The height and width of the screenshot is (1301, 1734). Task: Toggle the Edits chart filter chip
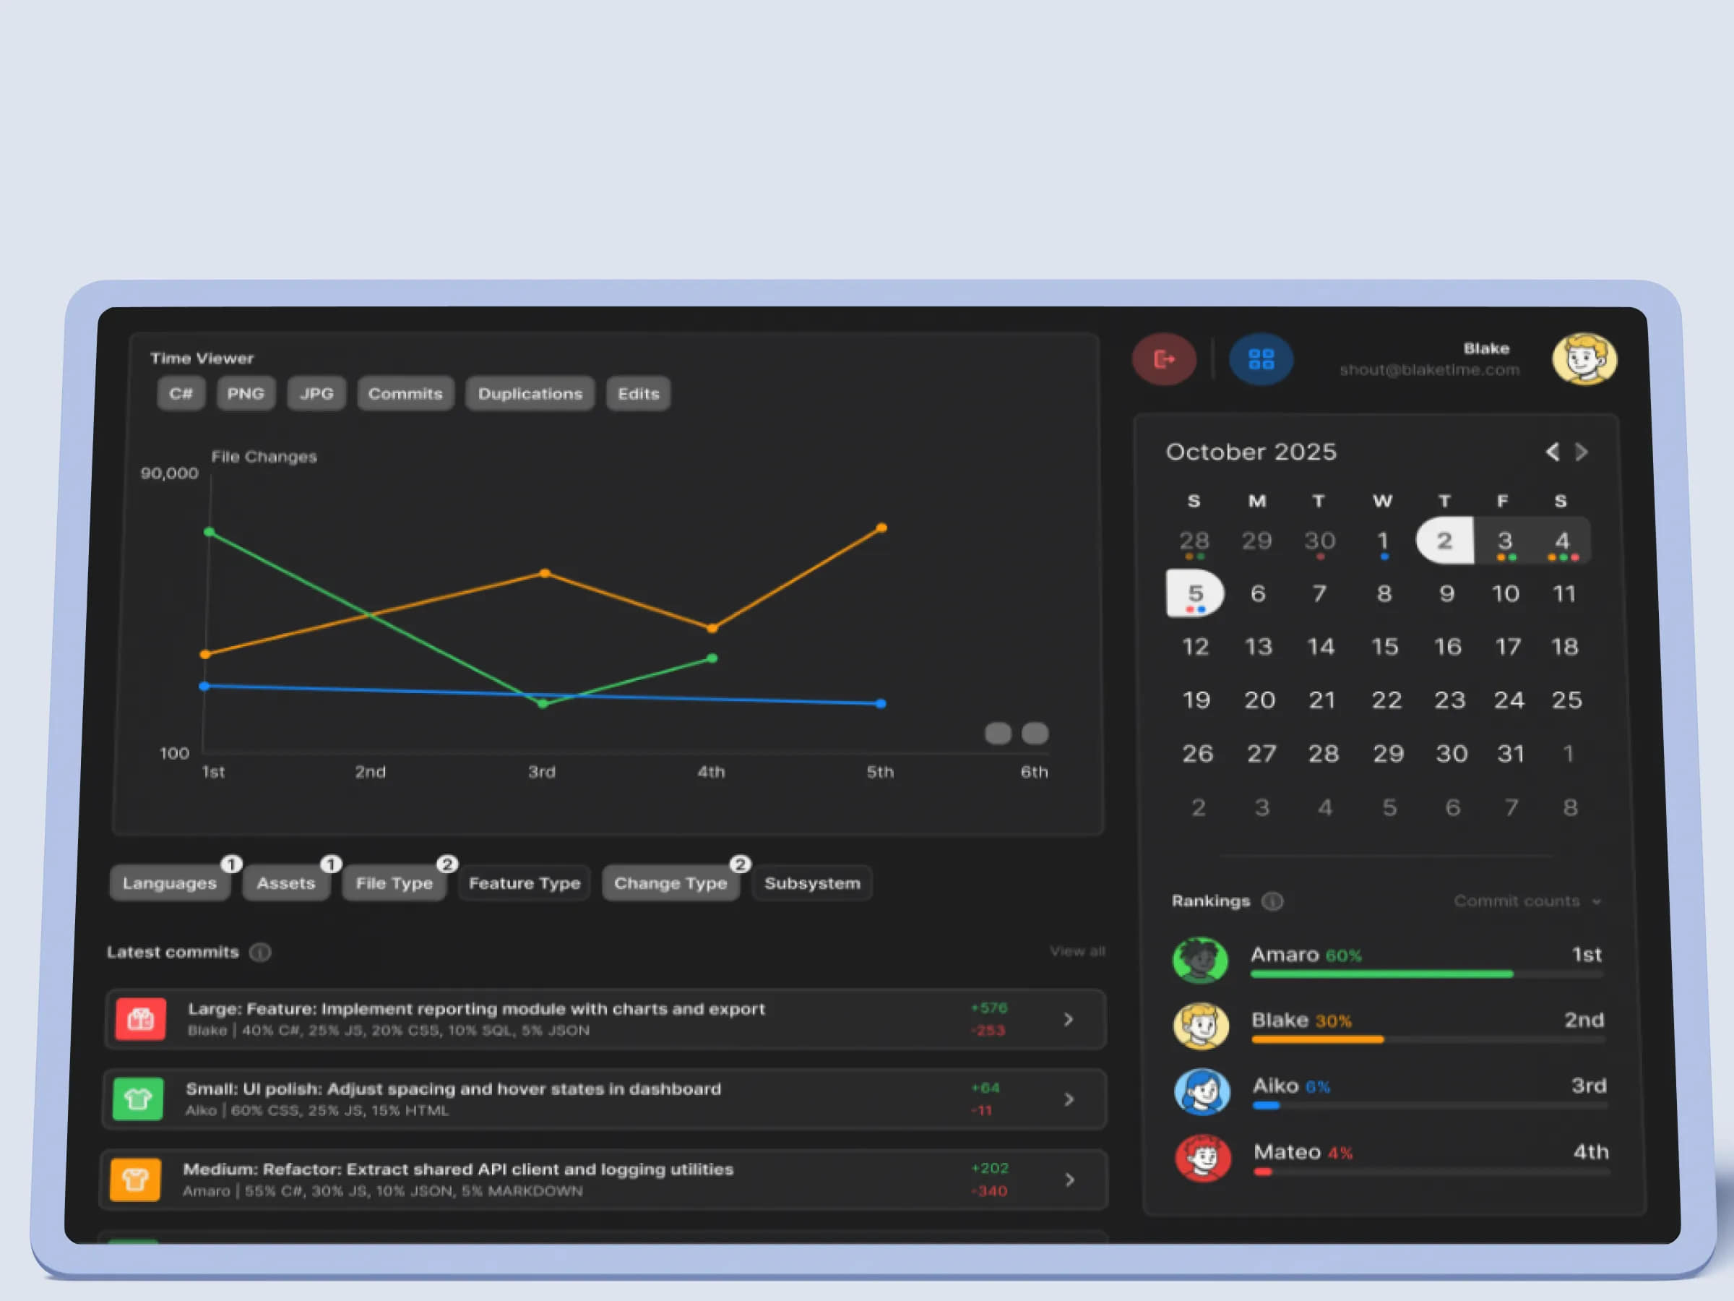(x=638, y=394)
